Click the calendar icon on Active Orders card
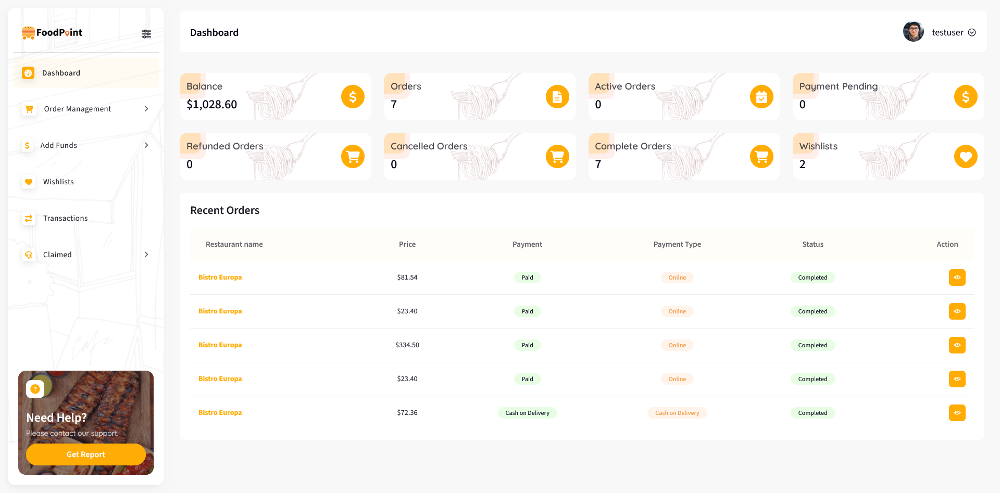 tap(761, 96)
